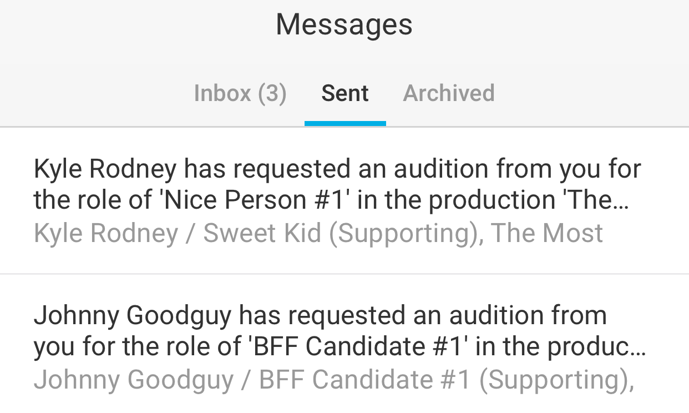Click the unread count '(3)' beside Inbox
Screen dimensions: 689x413
272,93
